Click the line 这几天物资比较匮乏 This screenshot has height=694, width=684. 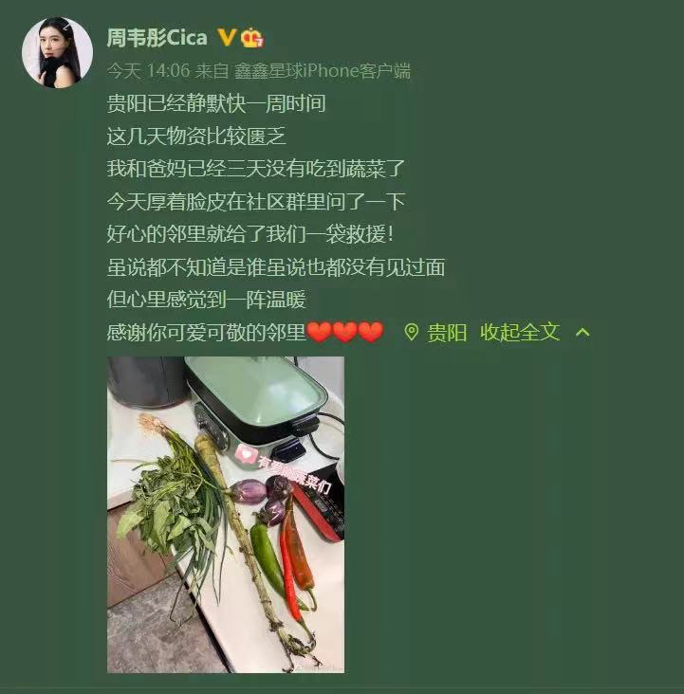click(196, 136)
